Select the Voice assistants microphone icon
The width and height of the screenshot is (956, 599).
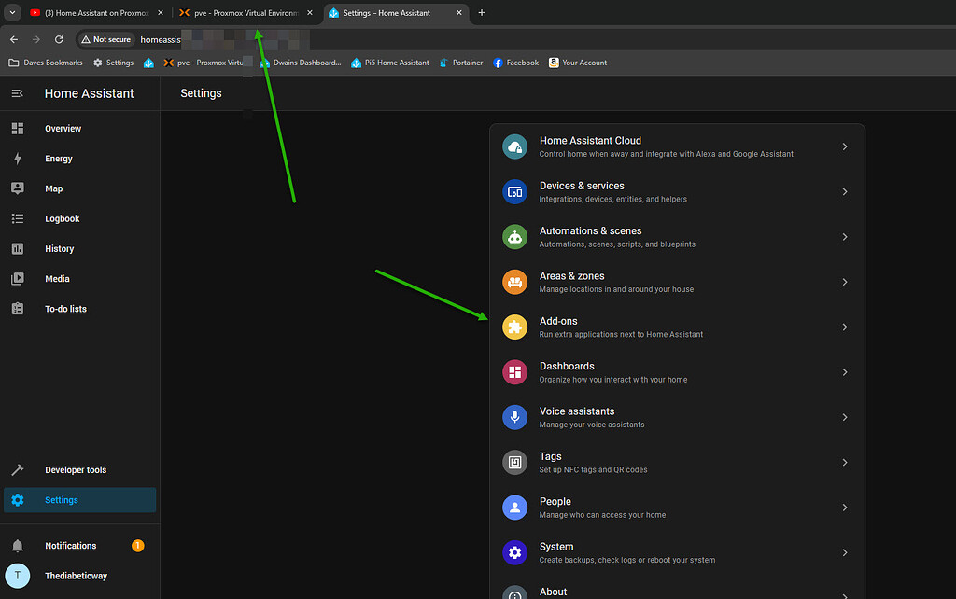pyautogui.click(x=514, y=417)
